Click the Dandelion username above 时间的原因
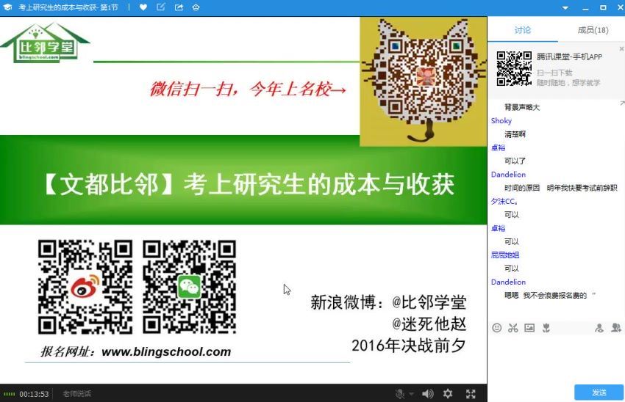Screen dimensions: 625x402 pos(508,174)
